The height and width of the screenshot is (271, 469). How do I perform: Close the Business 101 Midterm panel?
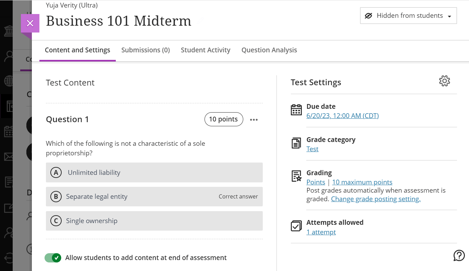tap(30, 23)
